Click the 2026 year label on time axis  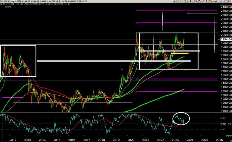[219, 140]
